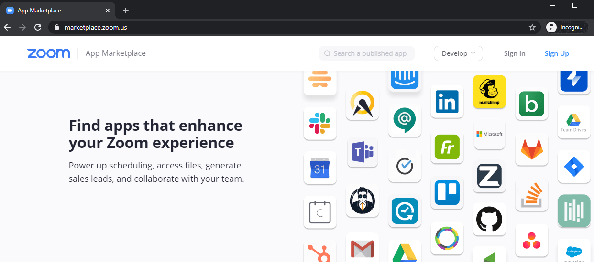Select the man with sunglasses app icon

(x=363, y=200)
